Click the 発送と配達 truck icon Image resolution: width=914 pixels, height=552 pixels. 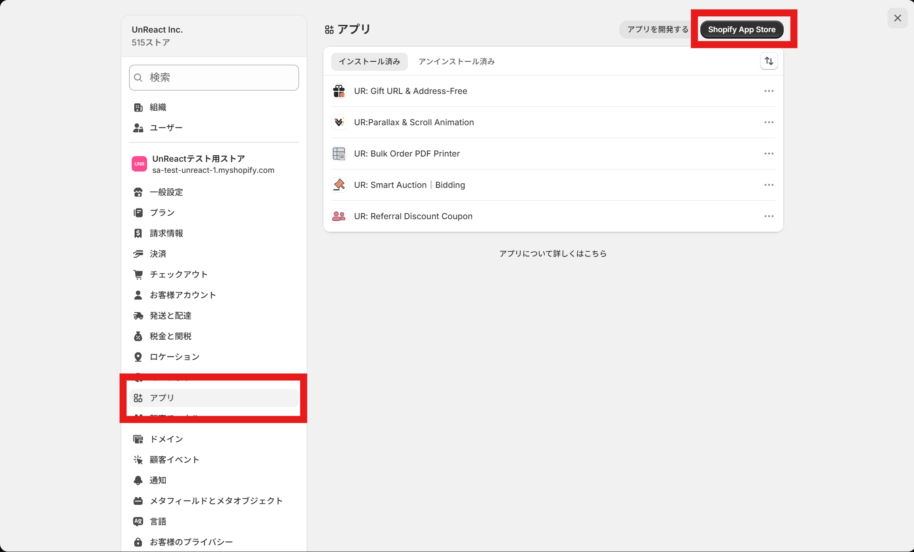138,316
